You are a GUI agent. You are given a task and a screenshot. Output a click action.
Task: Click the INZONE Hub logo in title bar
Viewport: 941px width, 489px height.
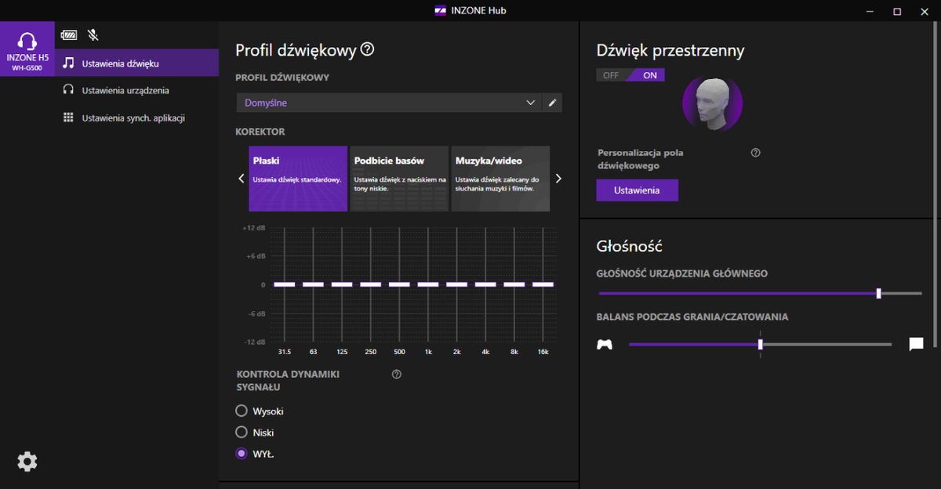441,11
